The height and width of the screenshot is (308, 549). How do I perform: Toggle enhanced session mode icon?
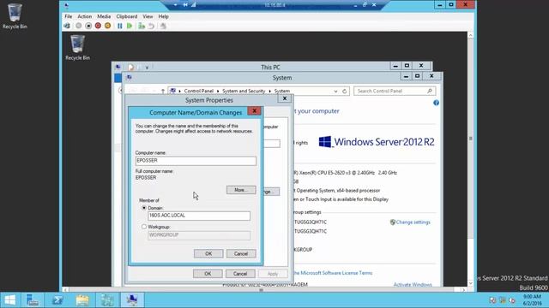coord(163,26)
